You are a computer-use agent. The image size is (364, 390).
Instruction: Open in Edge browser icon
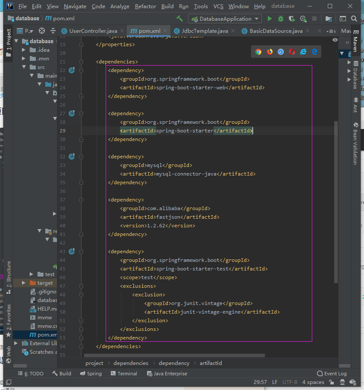pos(314,52)
